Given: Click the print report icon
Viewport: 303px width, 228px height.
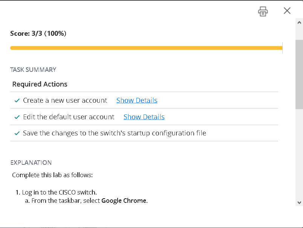Looking at the screenshot, I should [x=263, y=11].
